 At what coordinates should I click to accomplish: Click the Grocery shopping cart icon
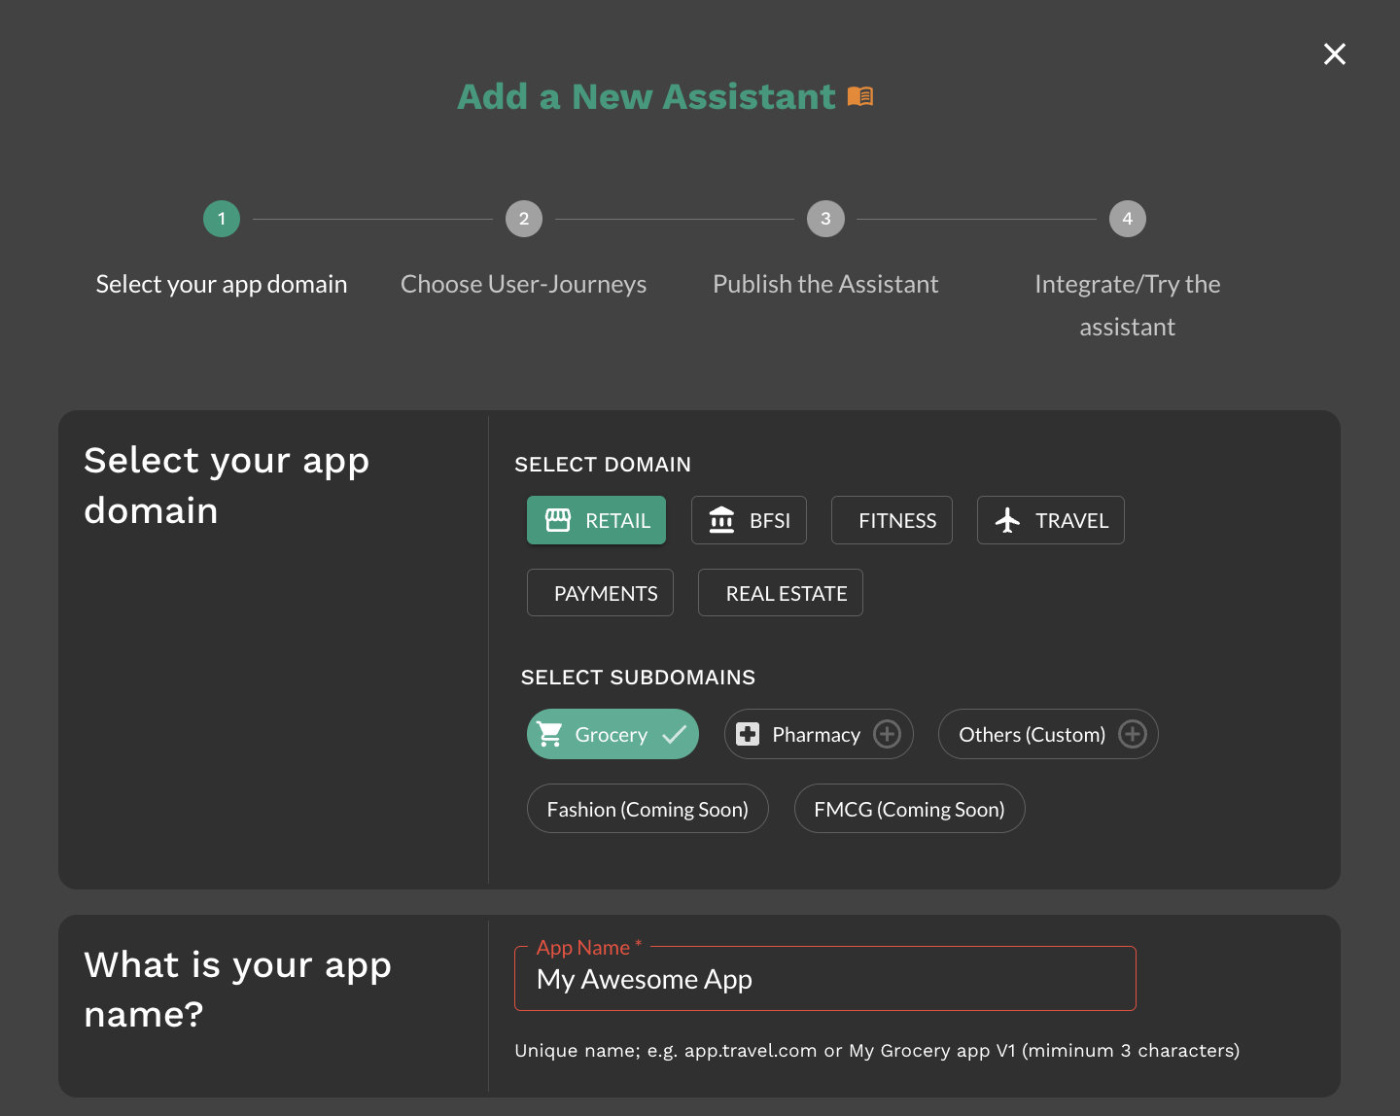(x=550, y=734)
